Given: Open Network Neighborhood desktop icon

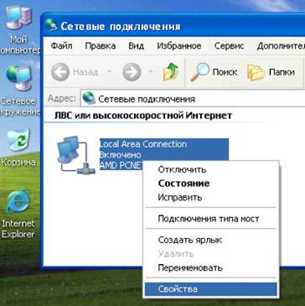Looking at the screenshot, I should point(19,78).
